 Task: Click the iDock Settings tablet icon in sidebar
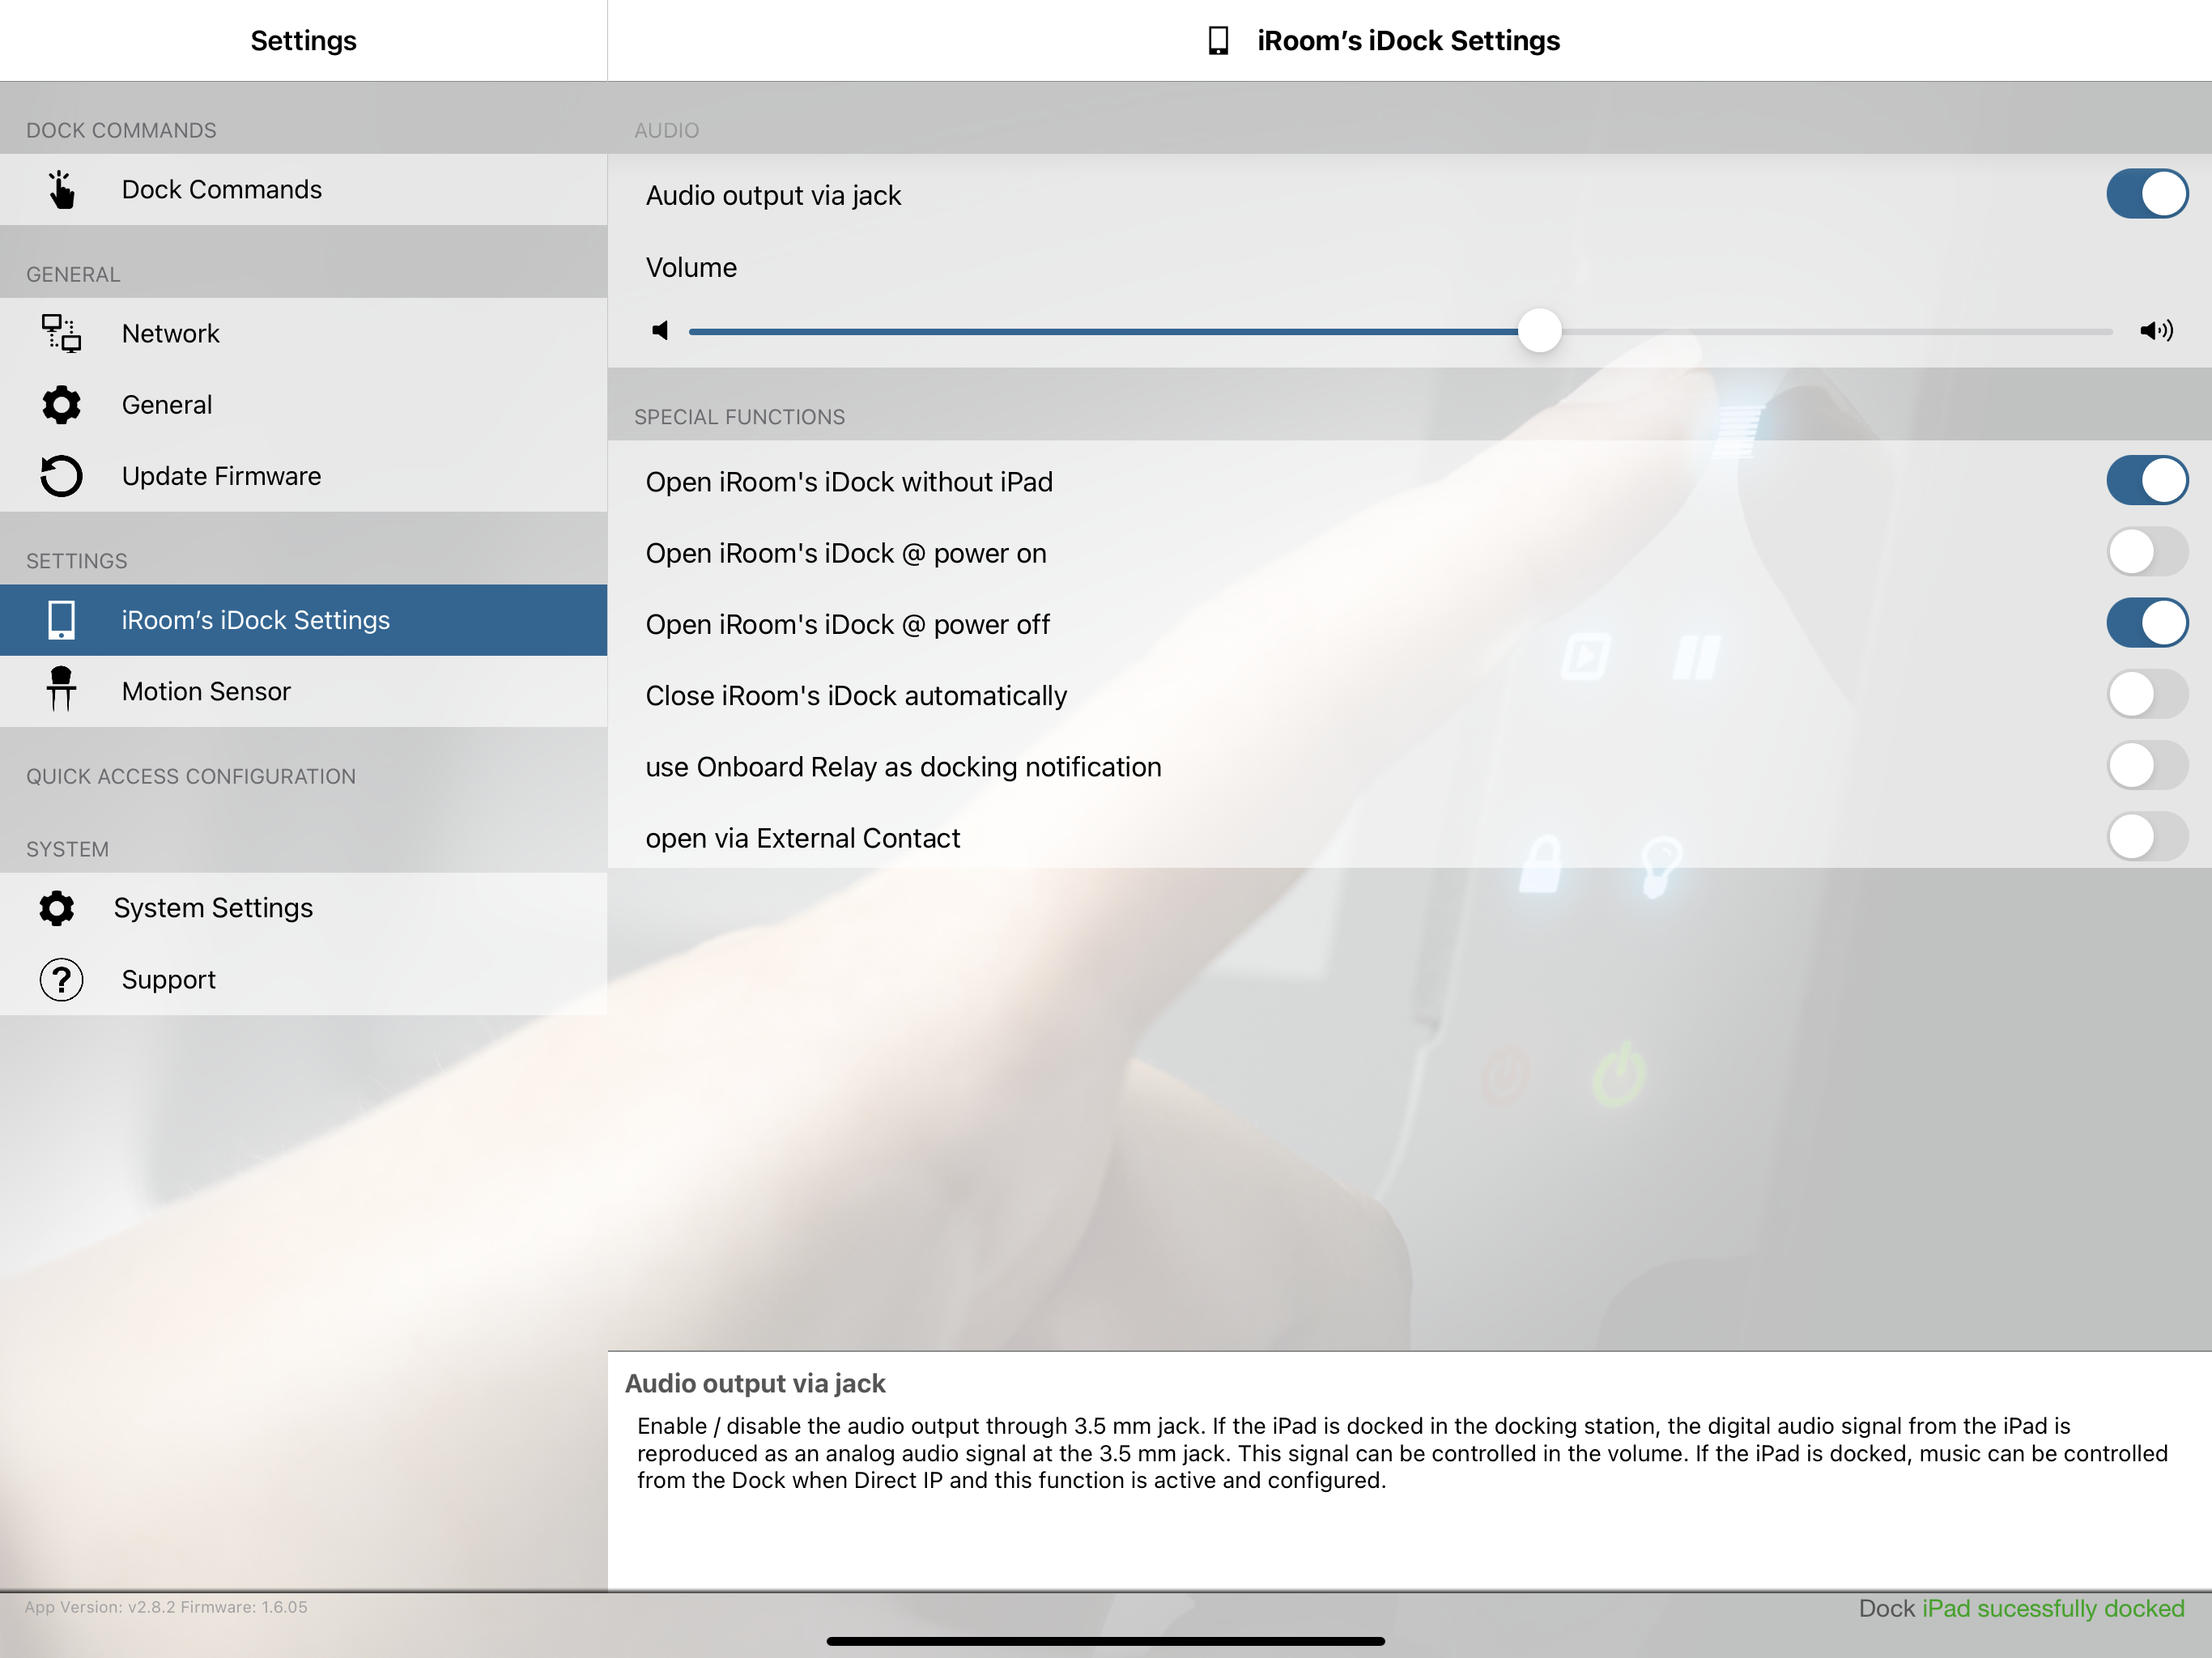[61, 620]
